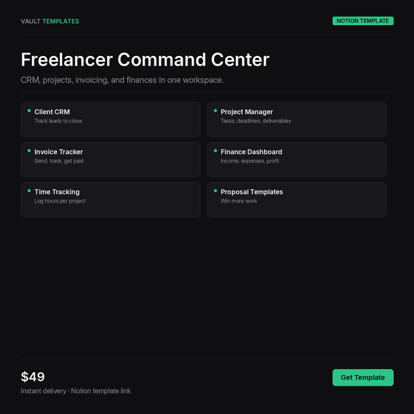Click the Instant delivery text
This screenshot has width=414, height=414.
click(x=43, y=391)
